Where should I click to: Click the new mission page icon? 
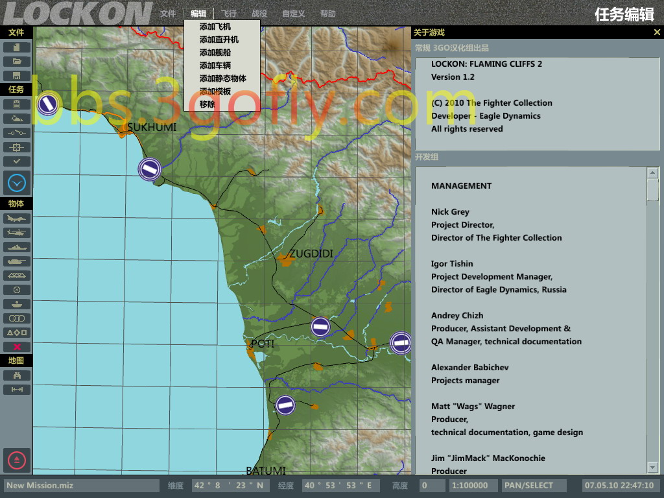tap(16, 47)
